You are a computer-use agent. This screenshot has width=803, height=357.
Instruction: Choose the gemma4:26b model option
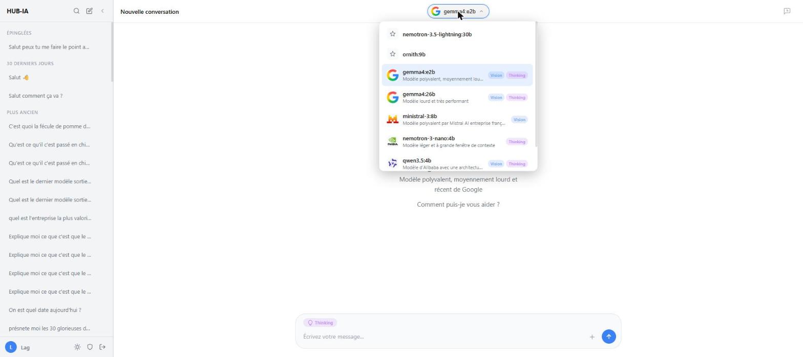(x=457, y=97)
